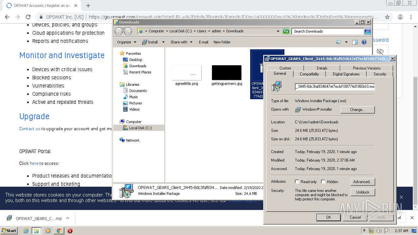This screenshot has height=235, width=418.
Task: Click the file name text field
Action: coord(335,87)
